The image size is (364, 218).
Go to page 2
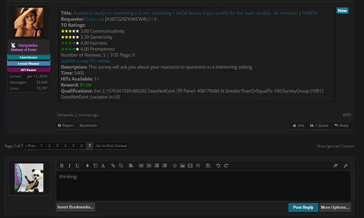coord(49,146)
